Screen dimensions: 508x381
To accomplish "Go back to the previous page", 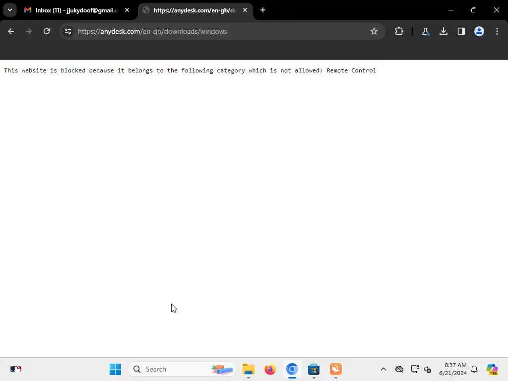I will [x=11, y=31].
